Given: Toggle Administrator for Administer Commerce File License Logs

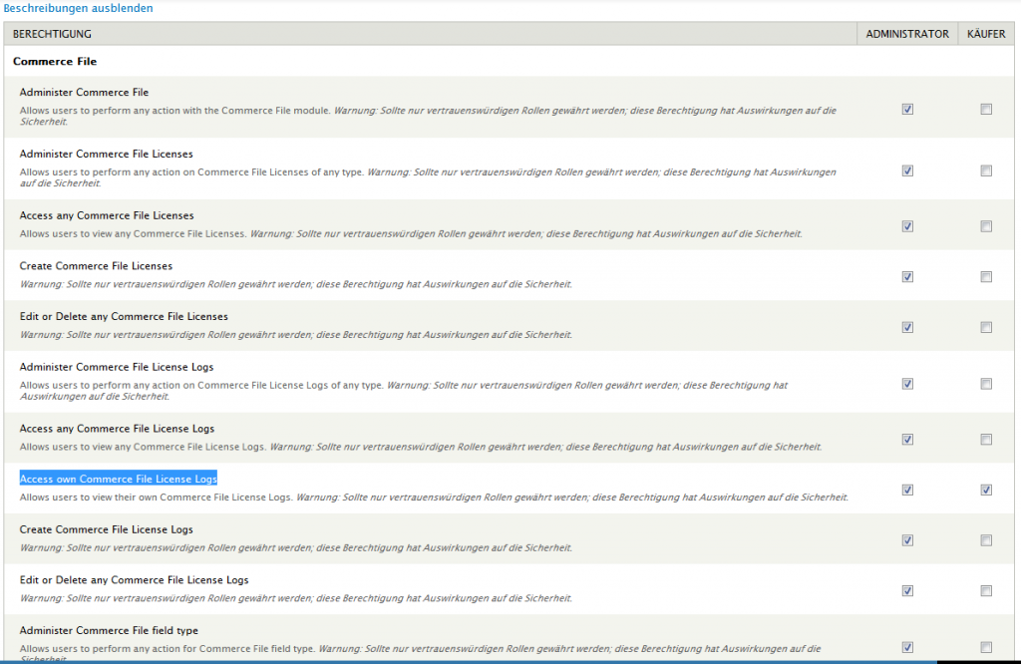Looking at the screenshot, I should coord(907,384).
